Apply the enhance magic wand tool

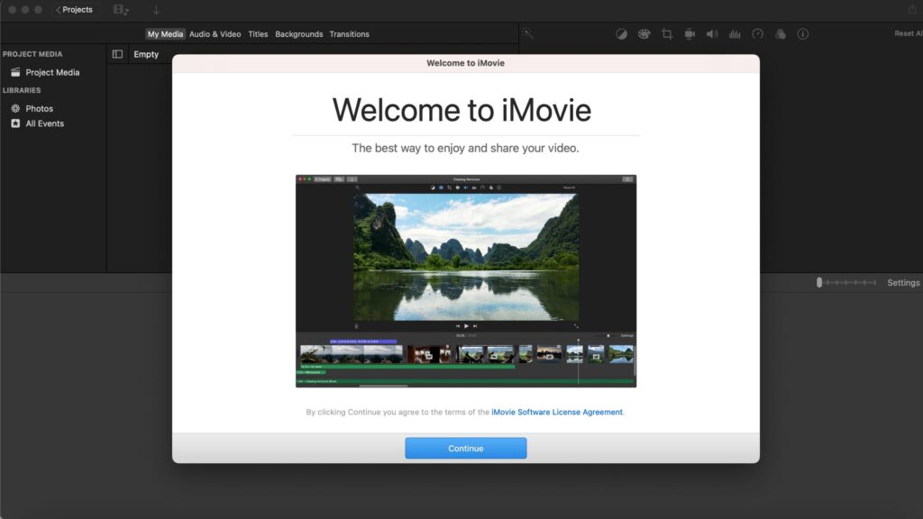[x=528, y=33]
